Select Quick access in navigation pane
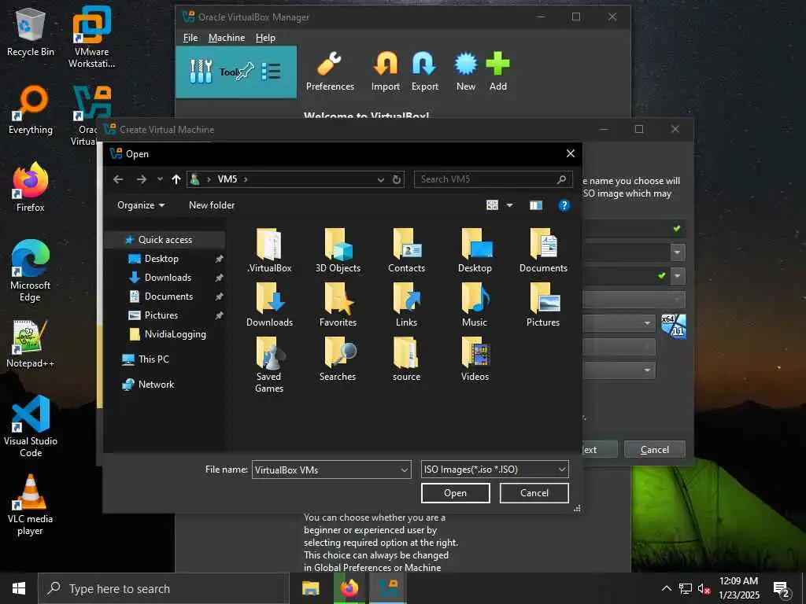 (x=165, y=240)
